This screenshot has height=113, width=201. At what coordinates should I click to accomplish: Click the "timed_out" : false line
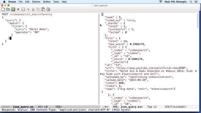pos(120,20)
